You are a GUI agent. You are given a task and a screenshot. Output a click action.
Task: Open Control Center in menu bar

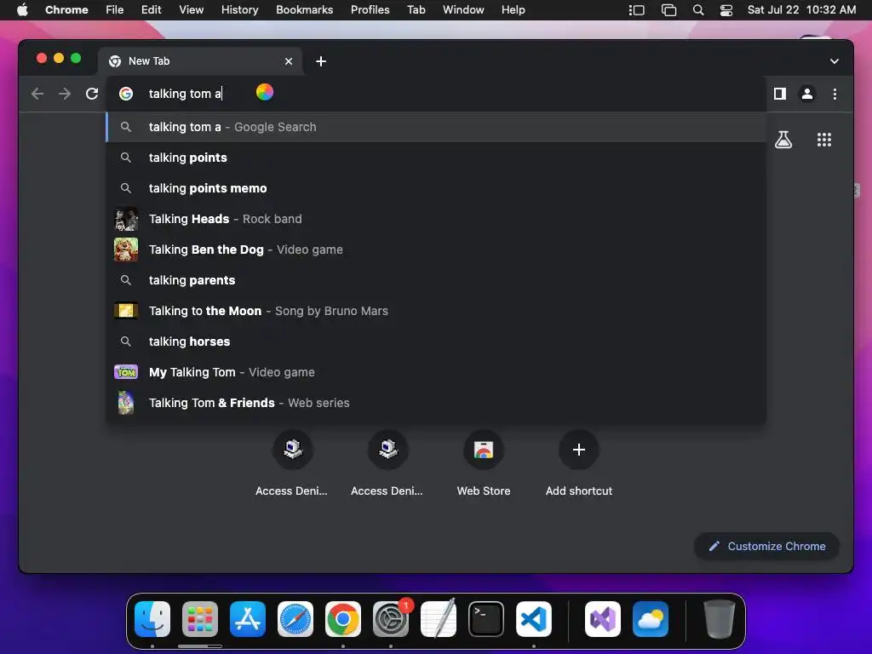point(726,10)
